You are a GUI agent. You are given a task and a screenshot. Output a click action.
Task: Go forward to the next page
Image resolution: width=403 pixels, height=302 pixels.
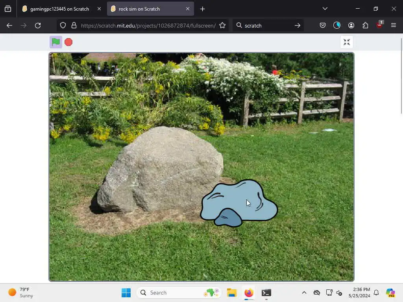(x=24, y=26)
